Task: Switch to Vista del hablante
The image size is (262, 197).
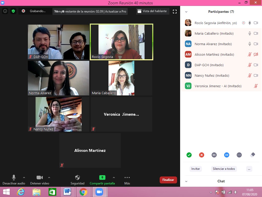Action: 152,11
